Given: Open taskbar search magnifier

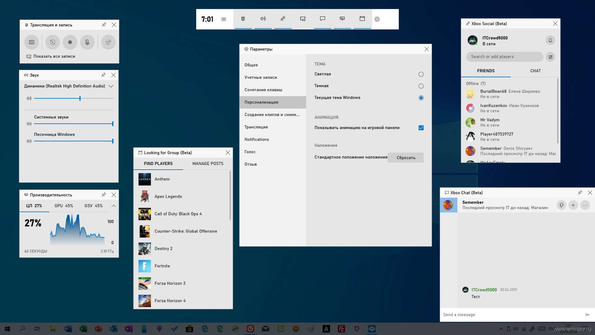Looking at the screenshot, I should coord(22,329).
